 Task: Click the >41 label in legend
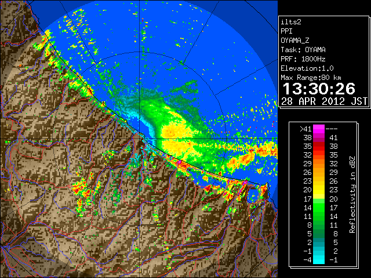click(305, 129)
